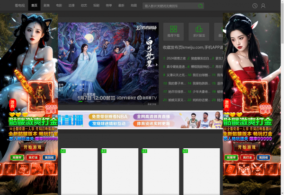Select the 首页 tab in navigation bar

point(34,6)
